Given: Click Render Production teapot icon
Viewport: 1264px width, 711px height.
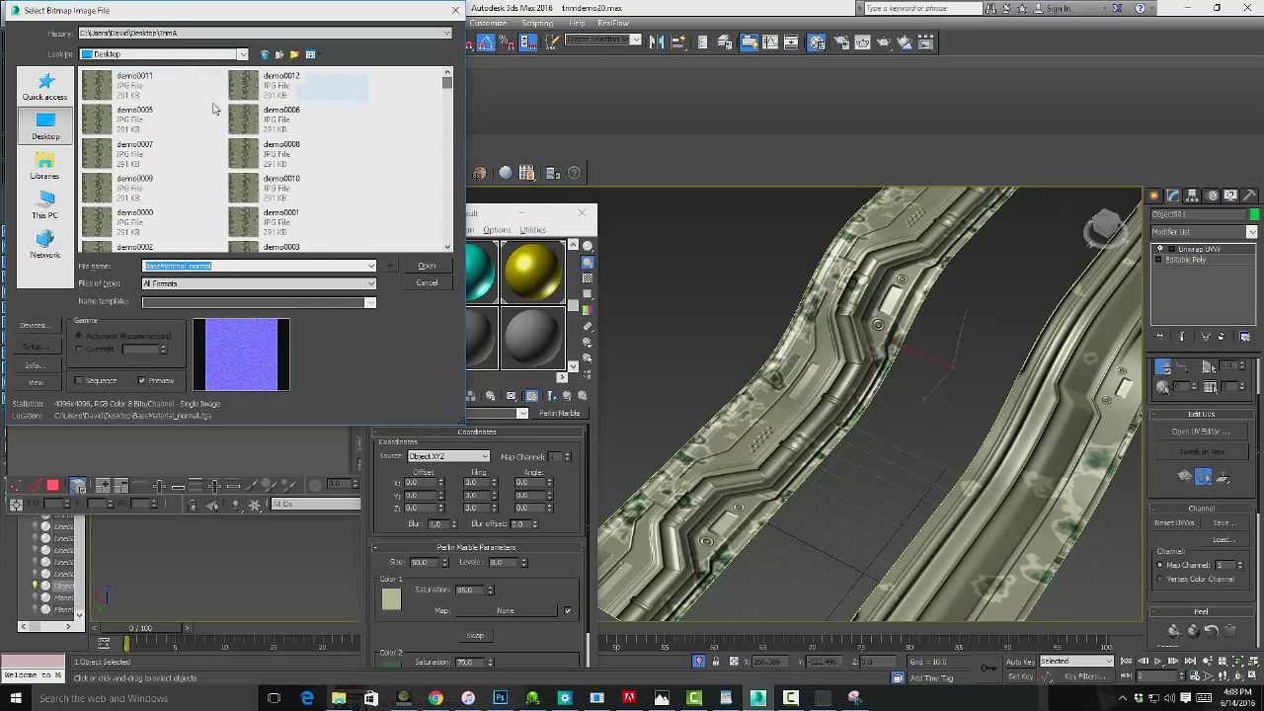Looking at the screenshot, I should pos(884,42).
